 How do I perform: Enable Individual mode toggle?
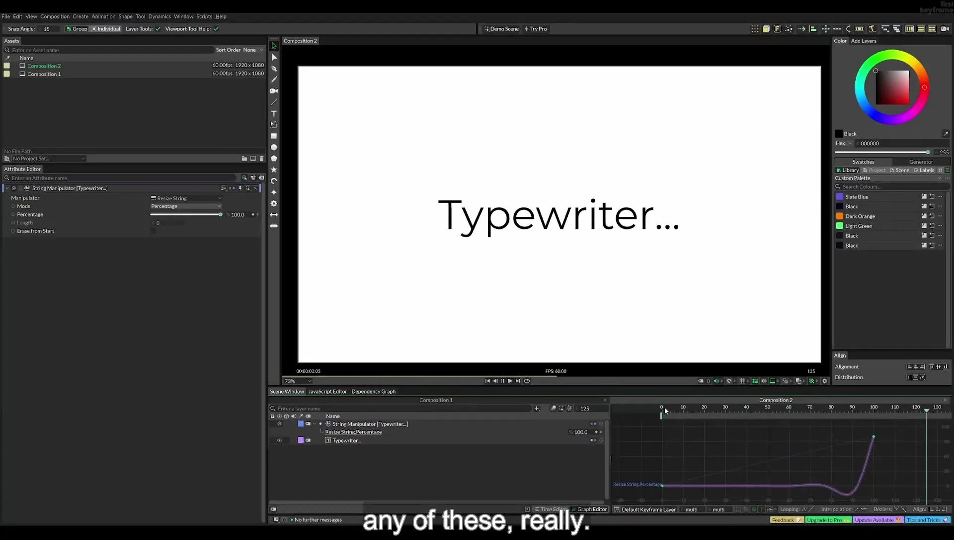coord(105,29)
